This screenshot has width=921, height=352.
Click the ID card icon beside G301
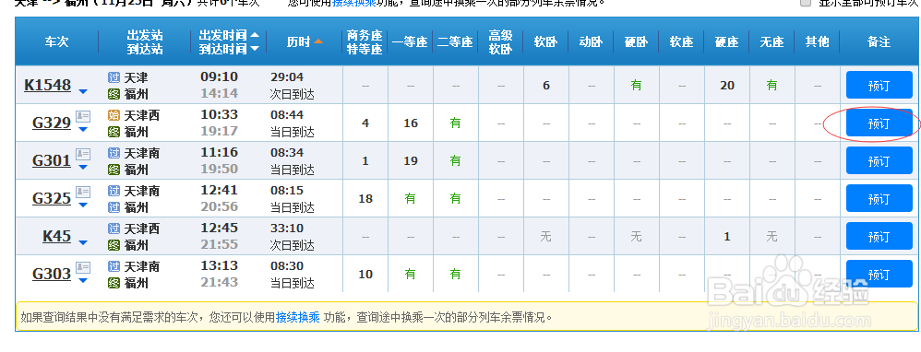click(x=83, y=154)
